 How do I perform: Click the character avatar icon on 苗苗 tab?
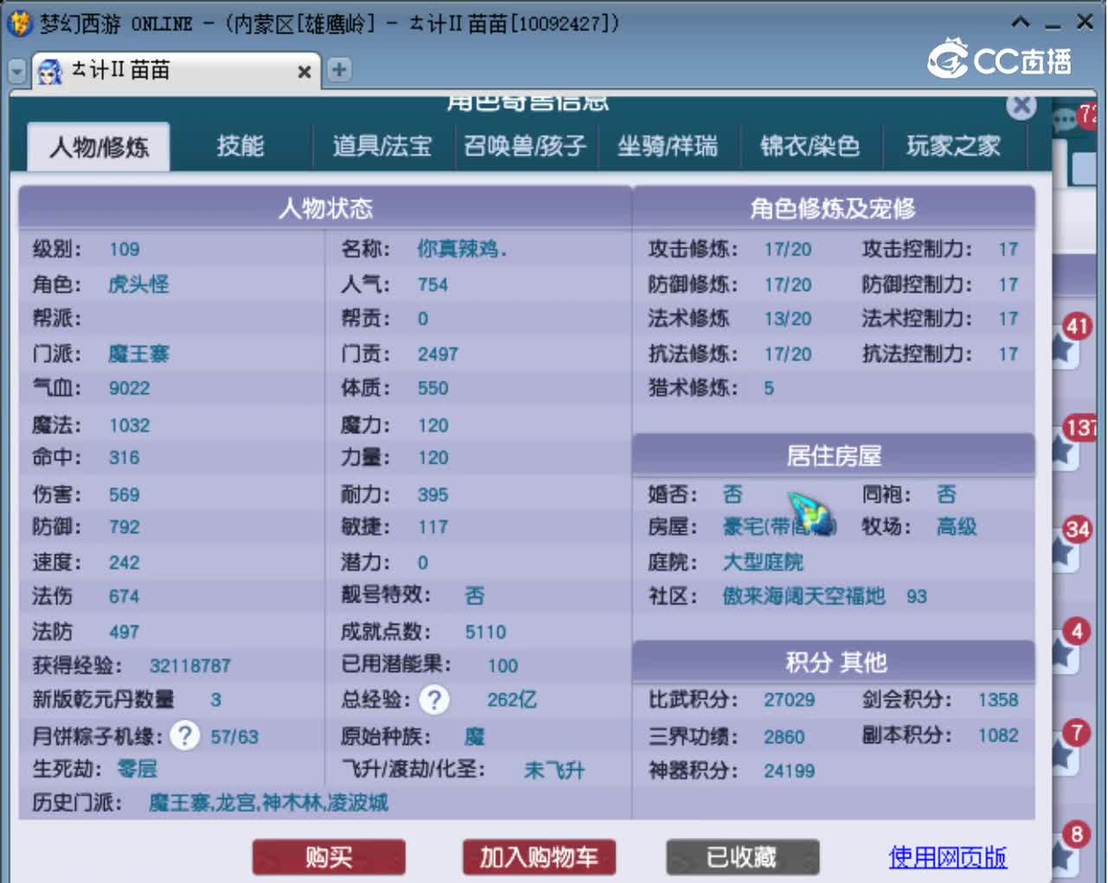[x=49, y=71]
